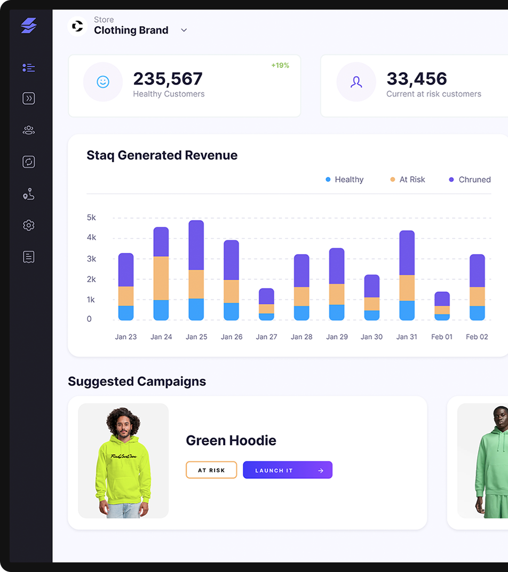Click the double-chevron forward icon in sidebar

29,99
